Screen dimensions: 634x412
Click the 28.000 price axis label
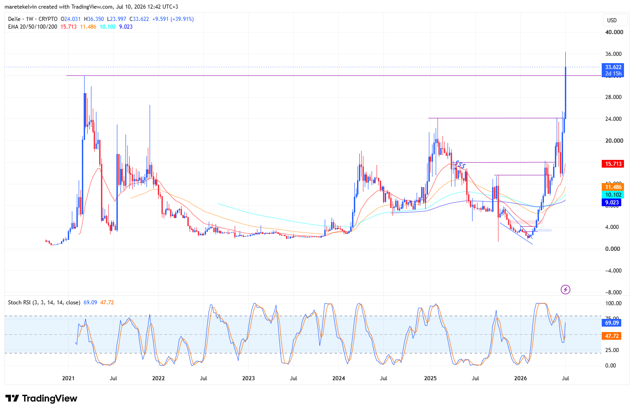614,97
